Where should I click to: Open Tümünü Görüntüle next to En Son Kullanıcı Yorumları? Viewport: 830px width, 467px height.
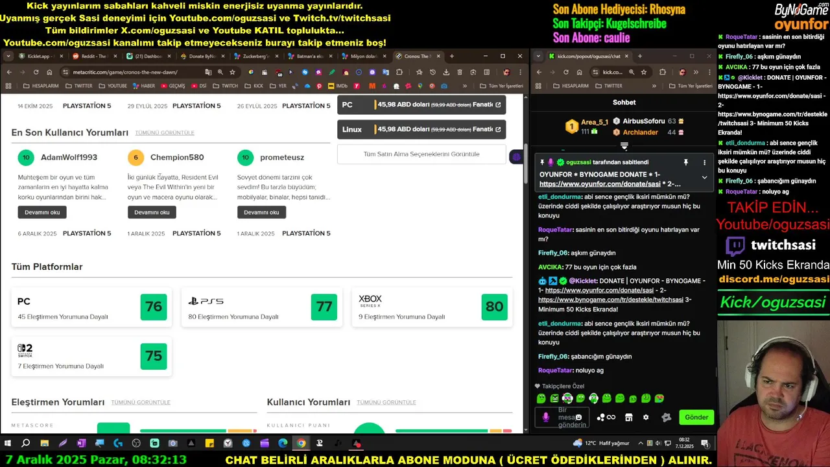coord(165,133)
